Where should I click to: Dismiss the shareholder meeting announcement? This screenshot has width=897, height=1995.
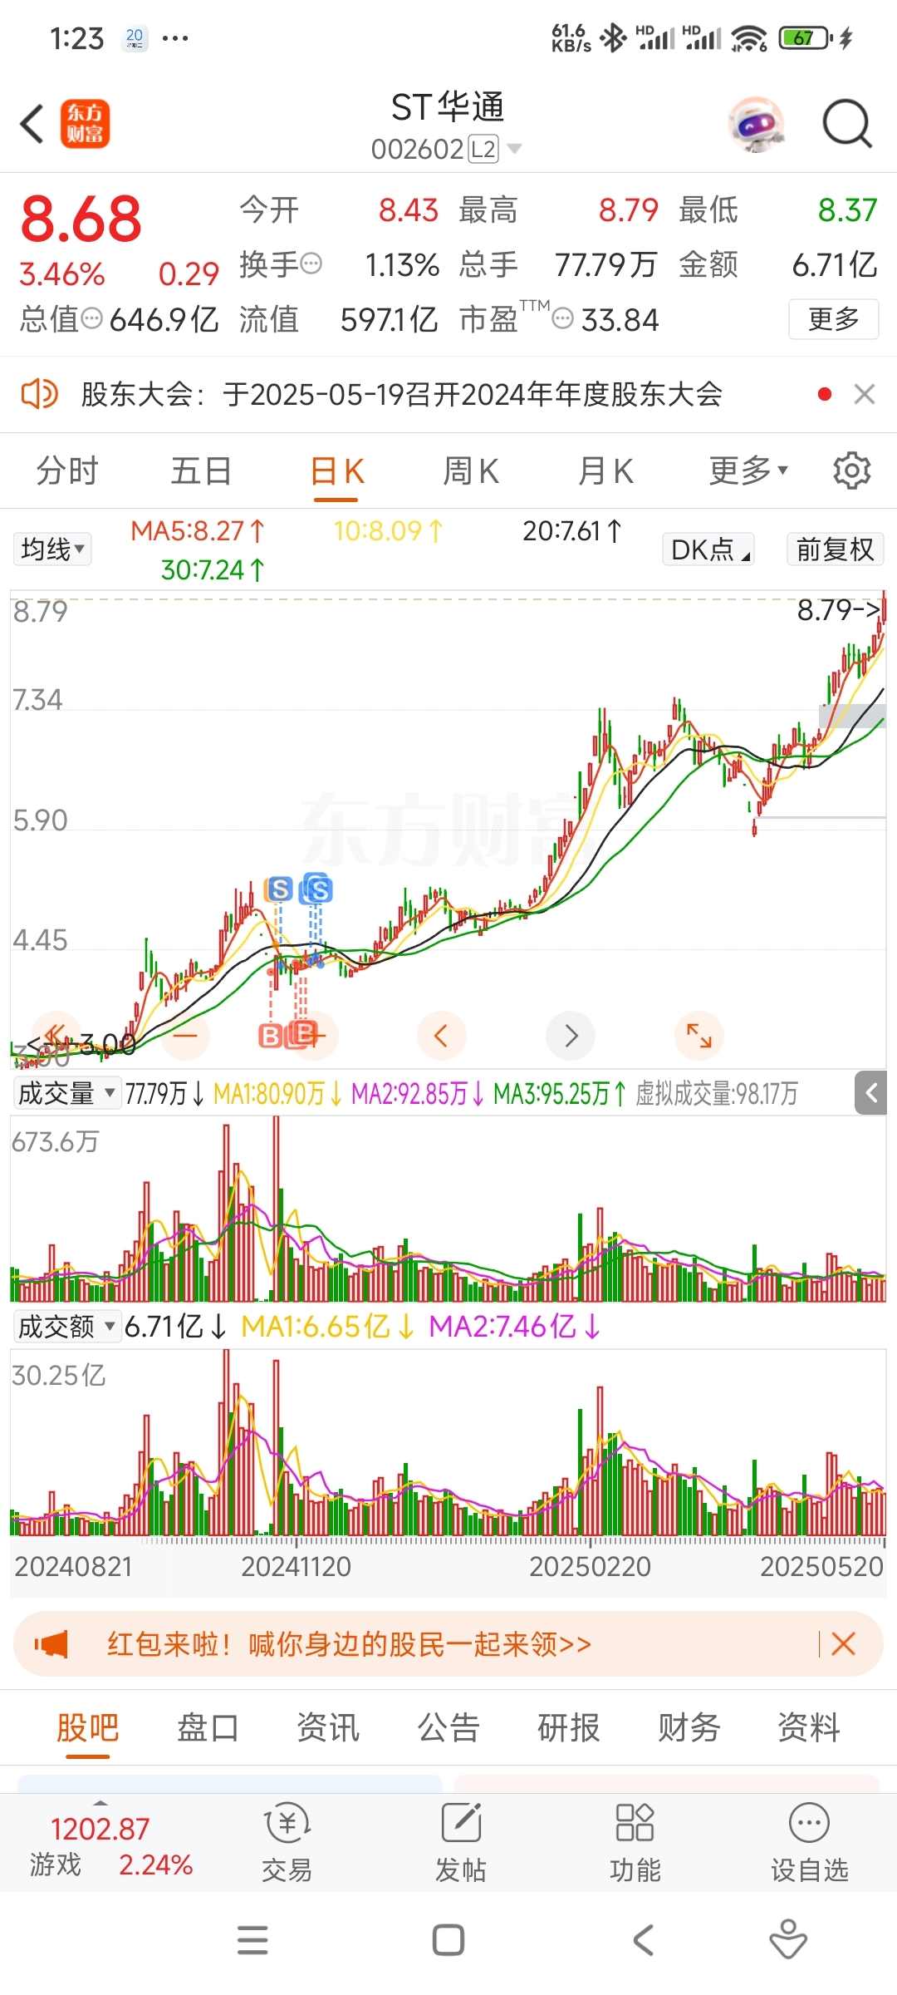[865, 394]
